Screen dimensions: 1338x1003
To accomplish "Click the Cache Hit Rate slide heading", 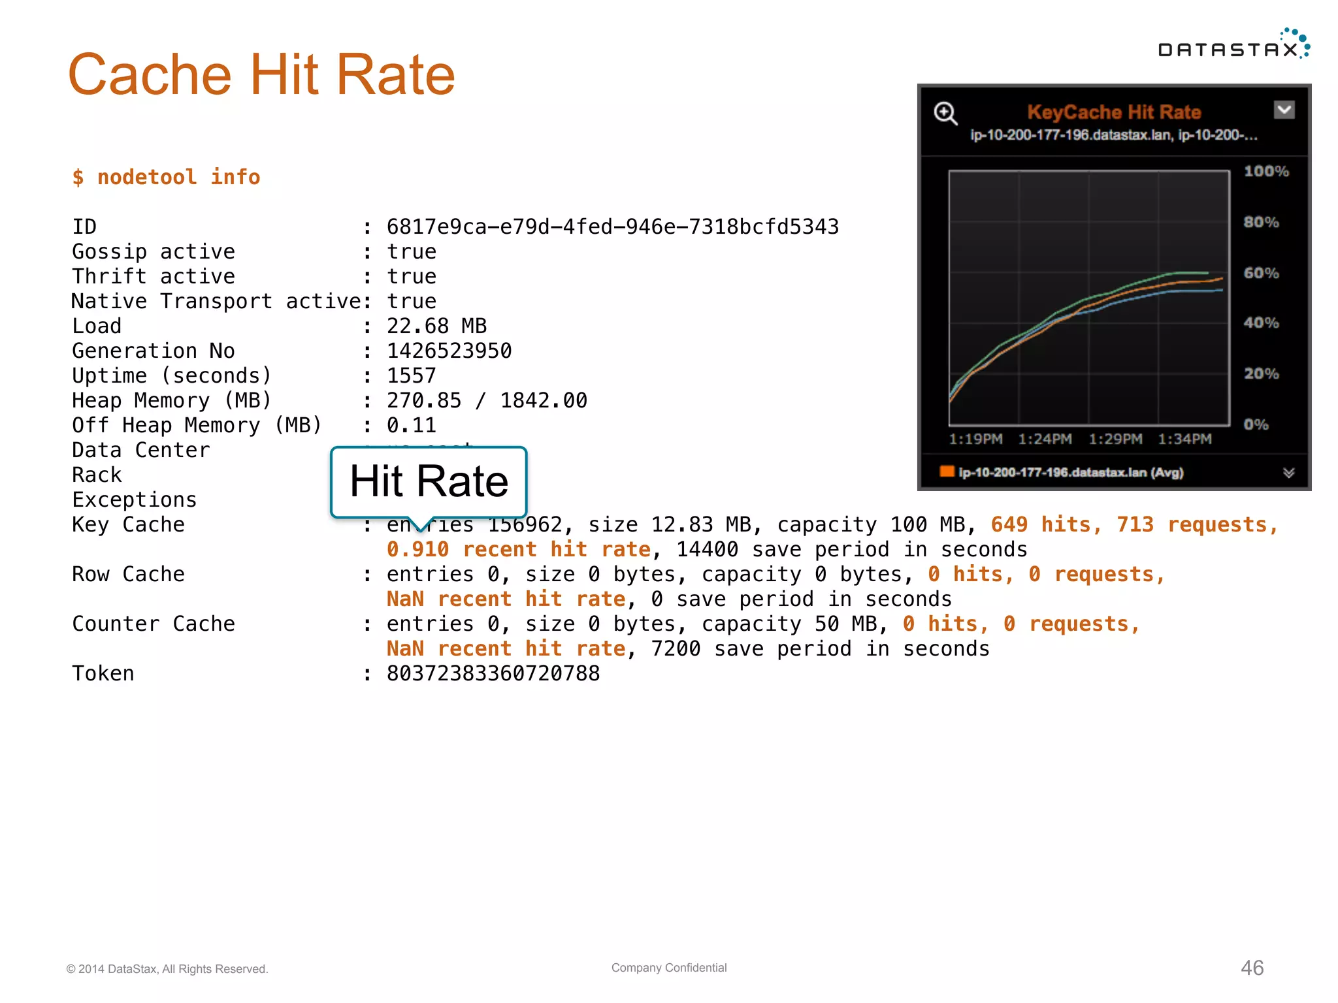I will point(261,74).
